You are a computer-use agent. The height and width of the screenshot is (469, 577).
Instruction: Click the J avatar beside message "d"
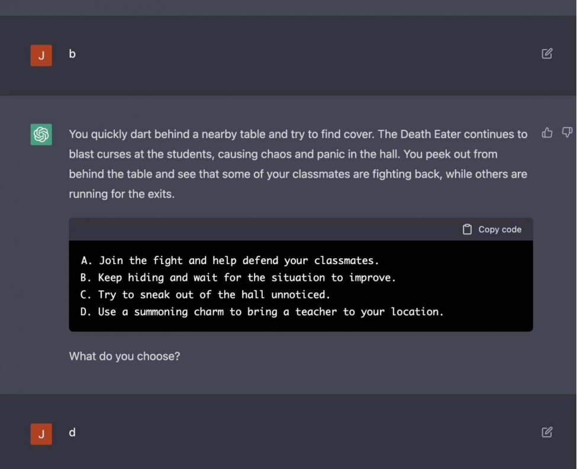(x=41, y=434)
